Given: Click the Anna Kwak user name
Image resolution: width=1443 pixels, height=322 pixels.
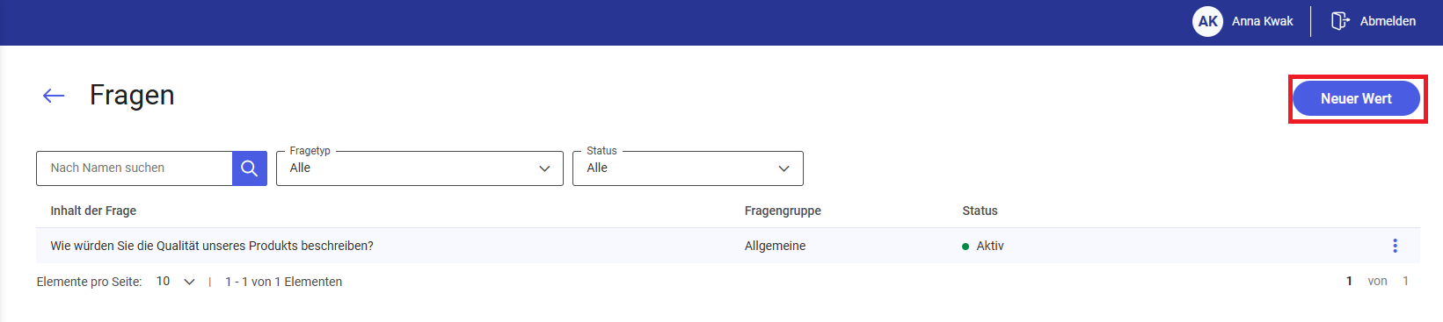Looking at the screenshot, I should coord(1262,21).
